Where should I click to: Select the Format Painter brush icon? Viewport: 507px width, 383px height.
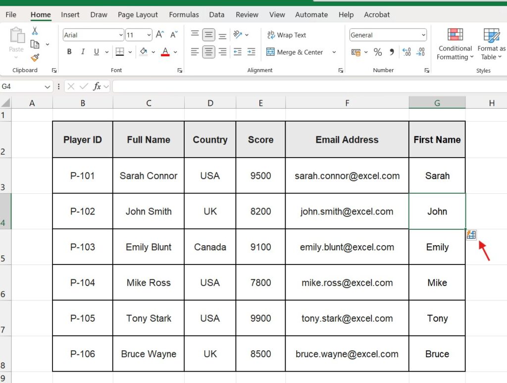click(35, 58)
